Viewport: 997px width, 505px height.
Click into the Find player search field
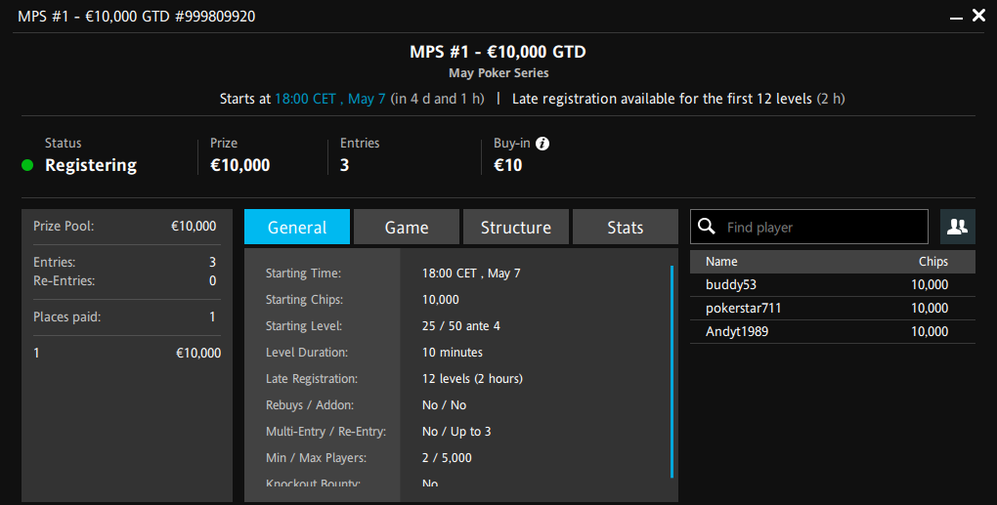pos(808,227)
